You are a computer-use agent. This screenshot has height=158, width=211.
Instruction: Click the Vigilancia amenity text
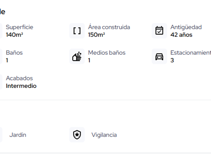(x=104, y=135)
